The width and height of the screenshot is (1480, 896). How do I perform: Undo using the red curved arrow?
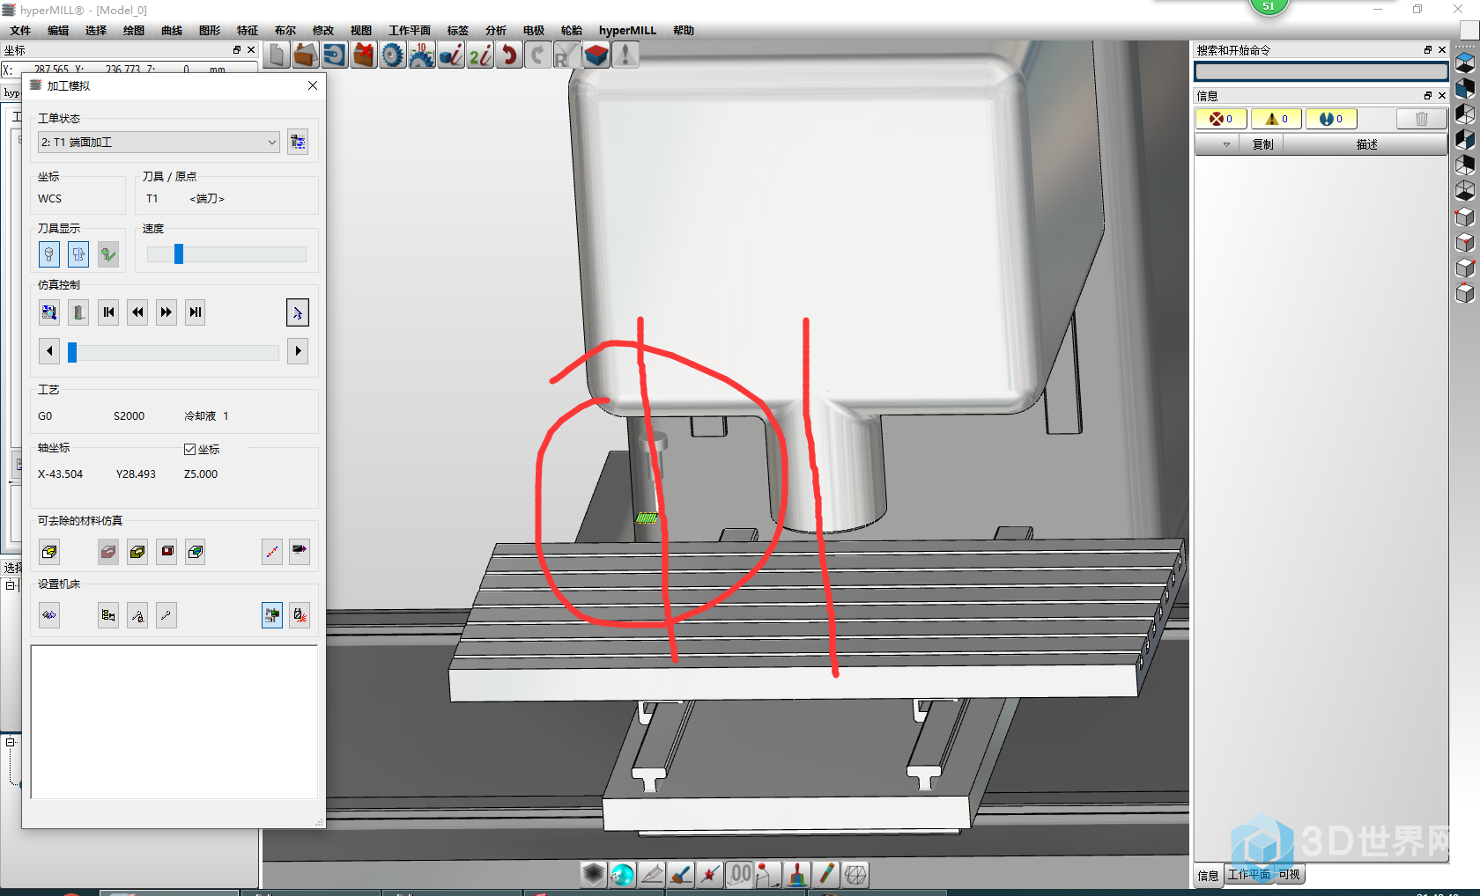tap(509, 55)
